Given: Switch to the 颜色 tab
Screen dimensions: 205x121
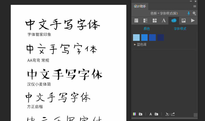Looking at the screenshot, I should (x=147, y=29).
